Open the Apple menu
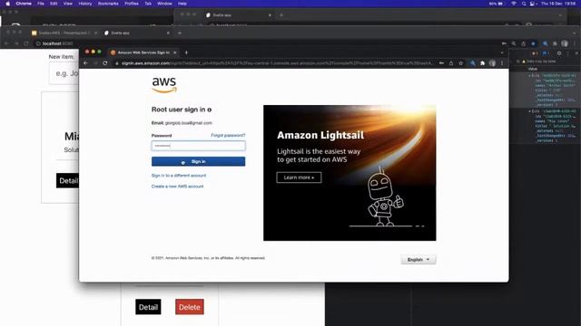Screen dimensions: 581x326 7,4
